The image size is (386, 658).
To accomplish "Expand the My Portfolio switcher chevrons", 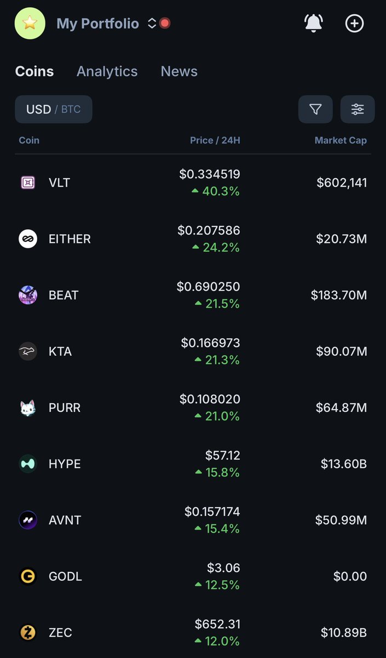I will [152, 24].
